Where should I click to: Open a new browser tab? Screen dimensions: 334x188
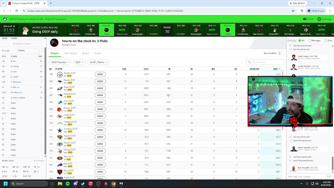51,3
